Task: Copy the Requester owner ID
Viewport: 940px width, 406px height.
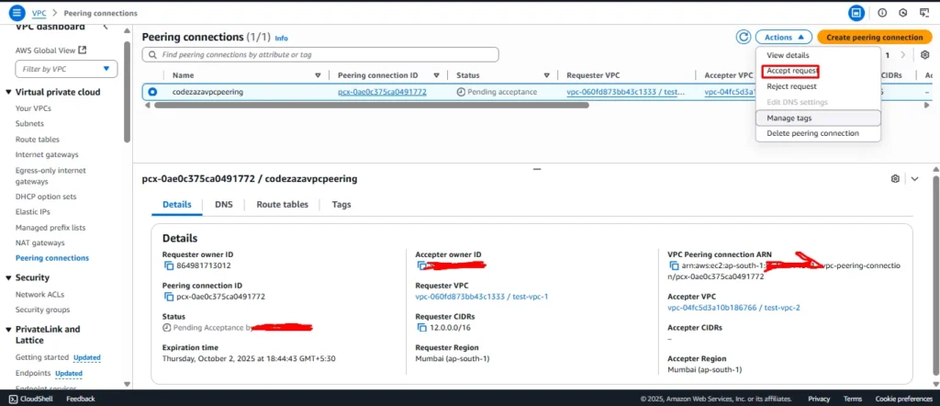Action: pos(169,265)
